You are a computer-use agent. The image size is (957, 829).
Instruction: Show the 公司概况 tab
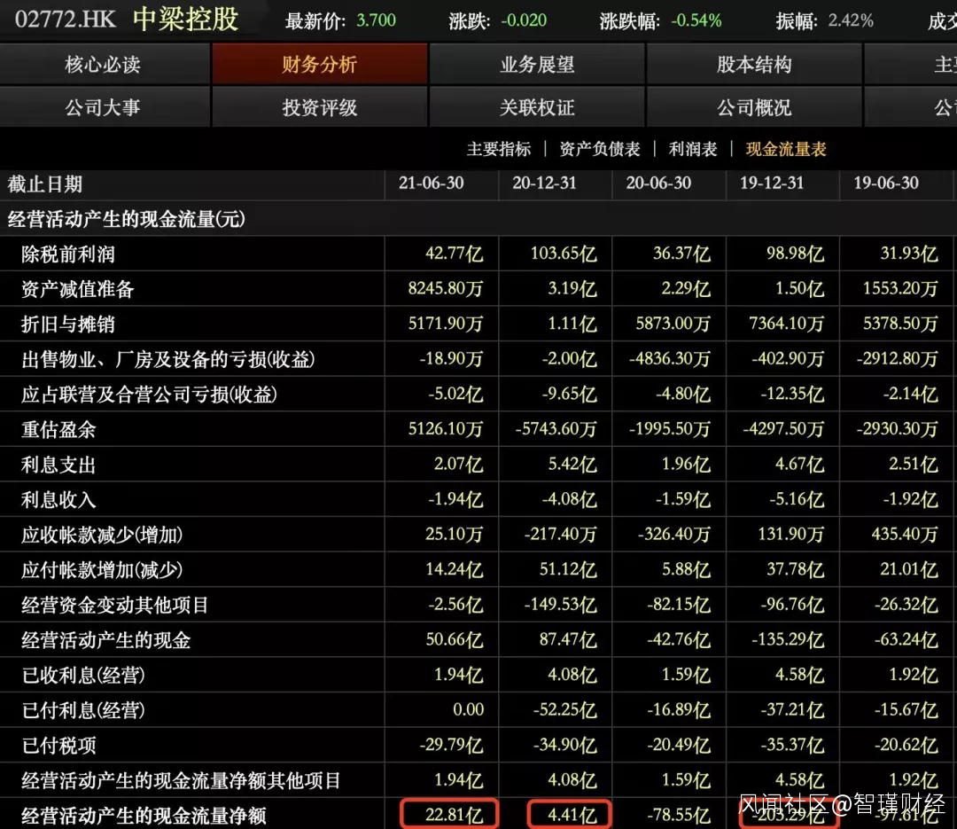pos(754,107)
